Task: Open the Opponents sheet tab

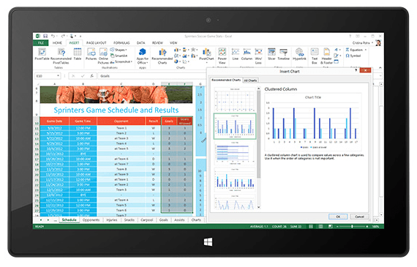Action: coord(91,220)
